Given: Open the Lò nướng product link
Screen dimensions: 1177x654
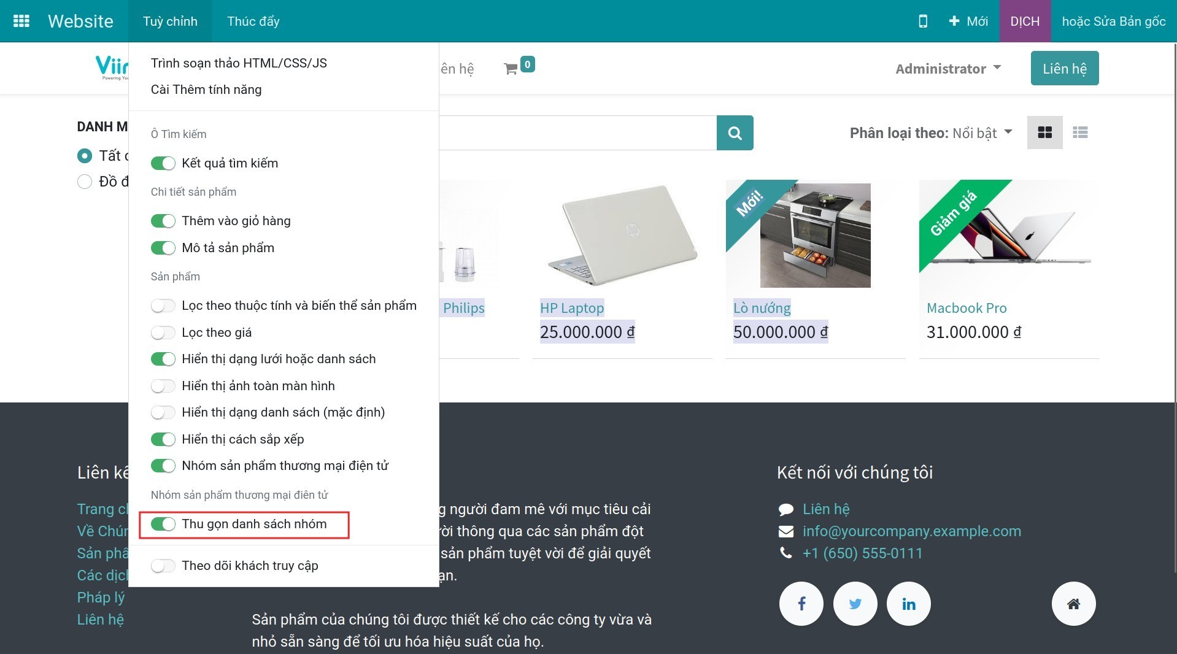Looking at the screenshot, I should click(762, 308).
